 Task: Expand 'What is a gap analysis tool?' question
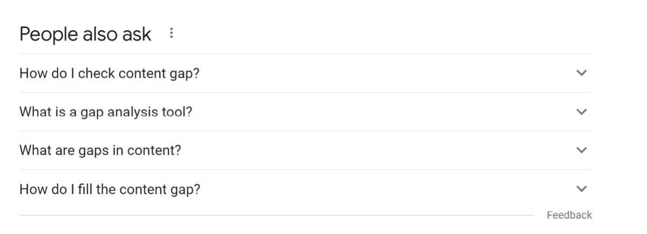pyautogui.click(x=305, y=112)
